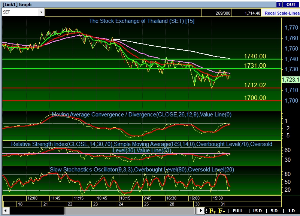Click the 15:30 time label

click(218, 198)
